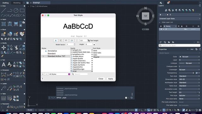
Task: Open the Dimension style ISO-25 dropdown
Action: tap(189, 79)
